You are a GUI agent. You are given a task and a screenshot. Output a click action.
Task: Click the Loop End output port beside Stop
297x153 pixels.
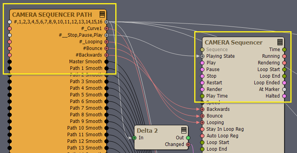[x=284, y=76]
